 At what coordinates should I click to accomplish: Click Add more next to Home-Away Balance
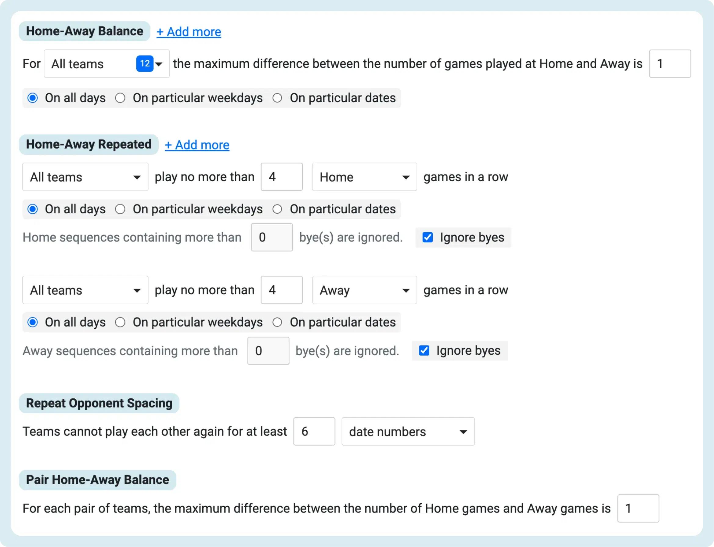[x=189, y=32]
